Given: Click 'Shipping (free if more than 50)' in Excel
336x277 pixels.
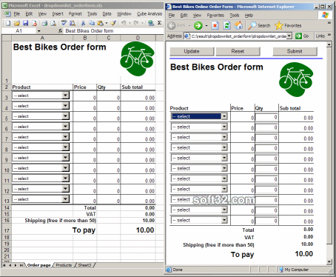Looking at the screenshot, I should 60,220.
